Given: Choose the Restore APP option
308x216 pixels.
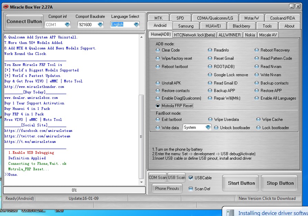Looking at the screenshot, I should click(256, 91).
